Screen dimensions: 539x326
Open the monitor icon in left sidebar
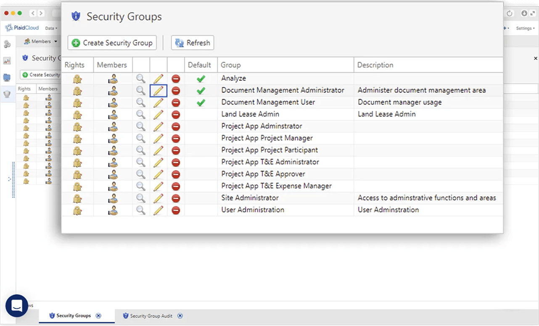[7, 77]
